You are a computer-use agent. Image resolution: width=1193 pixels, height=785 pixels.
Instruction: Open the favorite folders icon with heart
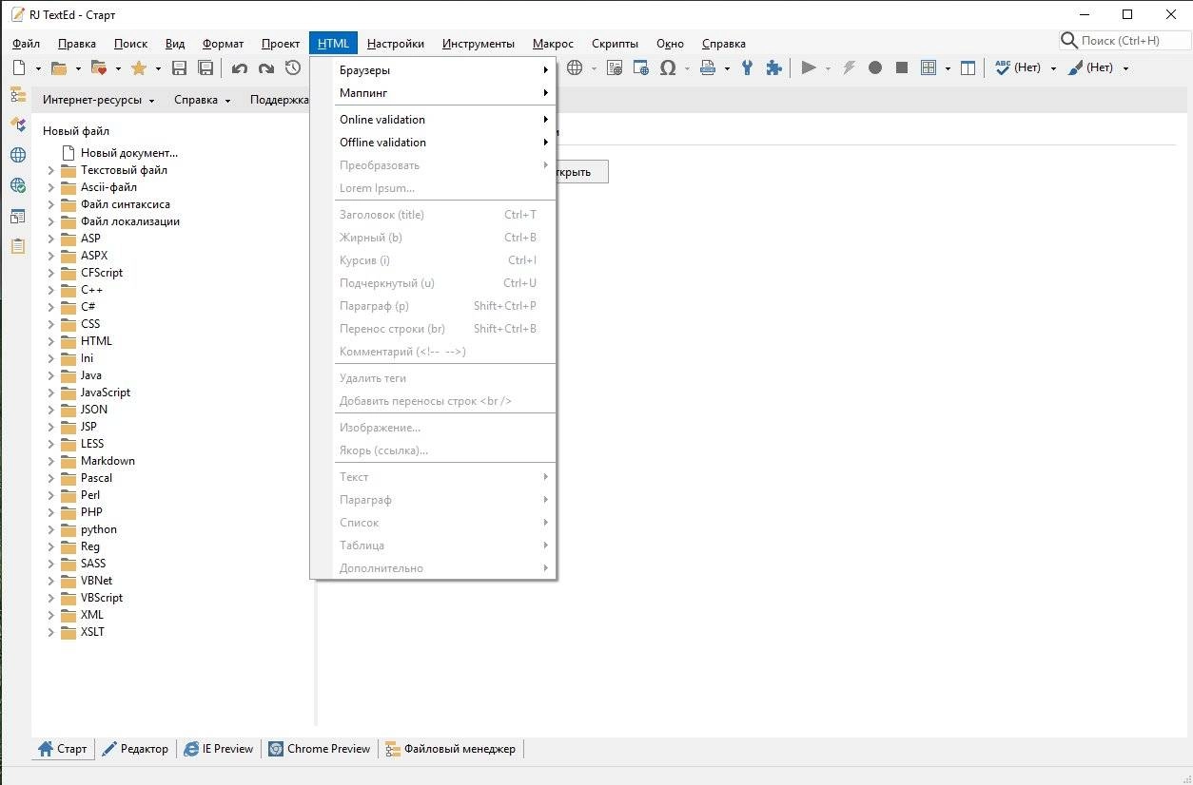(x=98, y=67)
